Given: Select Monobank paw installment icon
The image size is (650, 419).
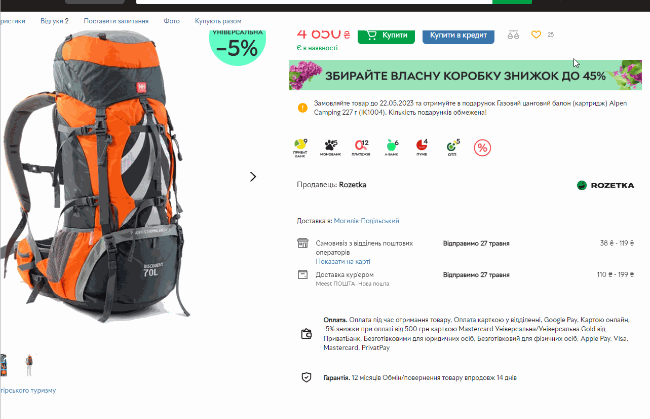Looking at the screenshot, I should [330, 148].
